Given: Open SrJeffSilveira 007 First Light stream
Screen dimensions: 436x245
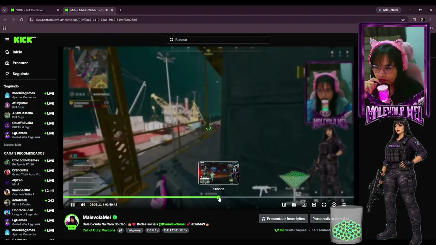Looking at the screenshot, I should [29, 125].
